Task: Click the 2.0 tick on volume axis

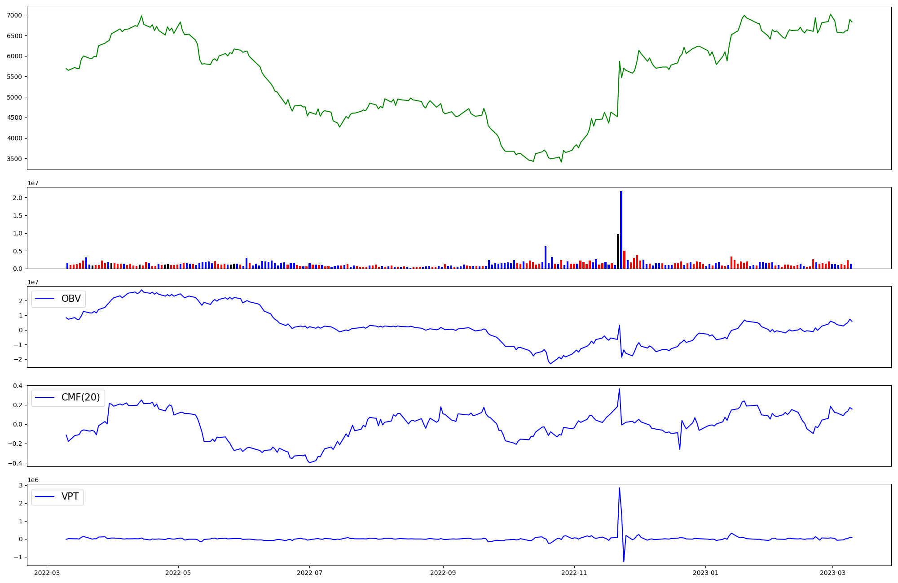Action: coord(17,198)
